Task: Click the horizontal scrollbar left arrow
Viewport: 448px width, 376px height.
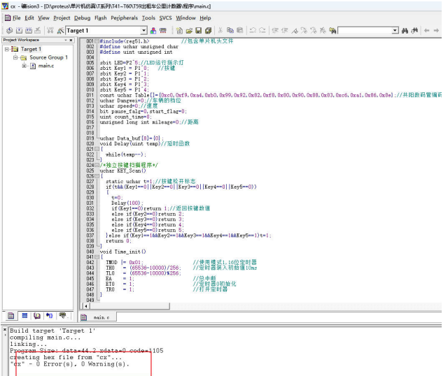Action: point(86,306)
